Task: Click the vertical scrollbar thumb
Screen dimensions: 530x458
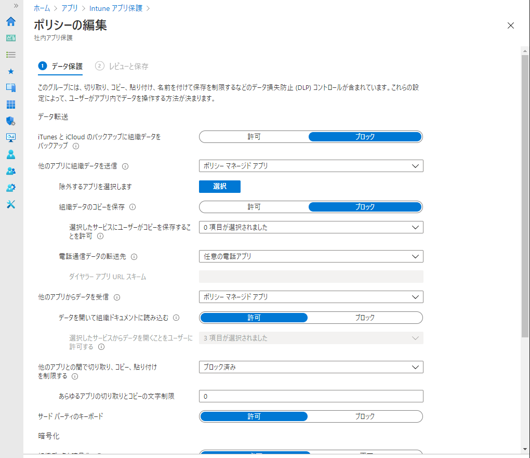Action: [x=525, y=196]
